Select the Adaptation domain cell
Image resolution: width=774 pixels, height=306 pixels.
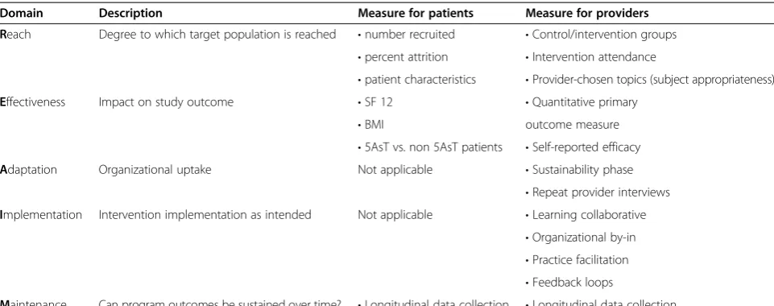[x=29, y=170]
